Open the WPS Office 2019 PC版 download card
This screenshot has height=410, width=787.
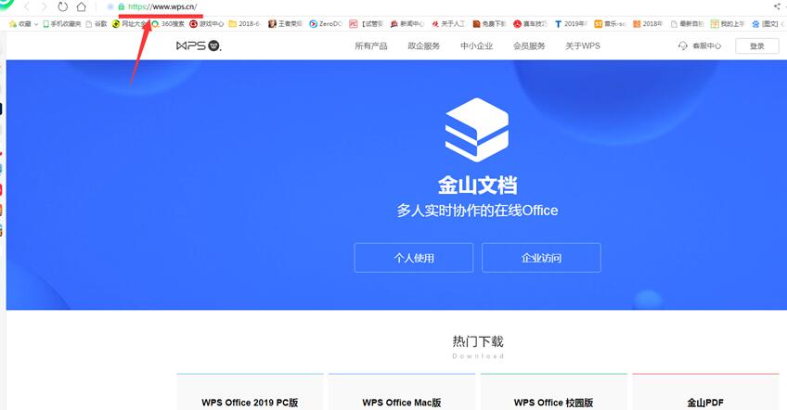tap(250, 392)
